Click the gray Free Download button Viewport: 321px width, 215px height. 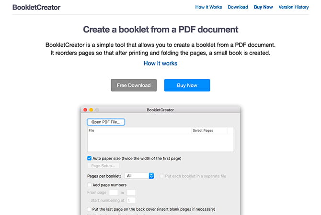click(x=134, y=85)
